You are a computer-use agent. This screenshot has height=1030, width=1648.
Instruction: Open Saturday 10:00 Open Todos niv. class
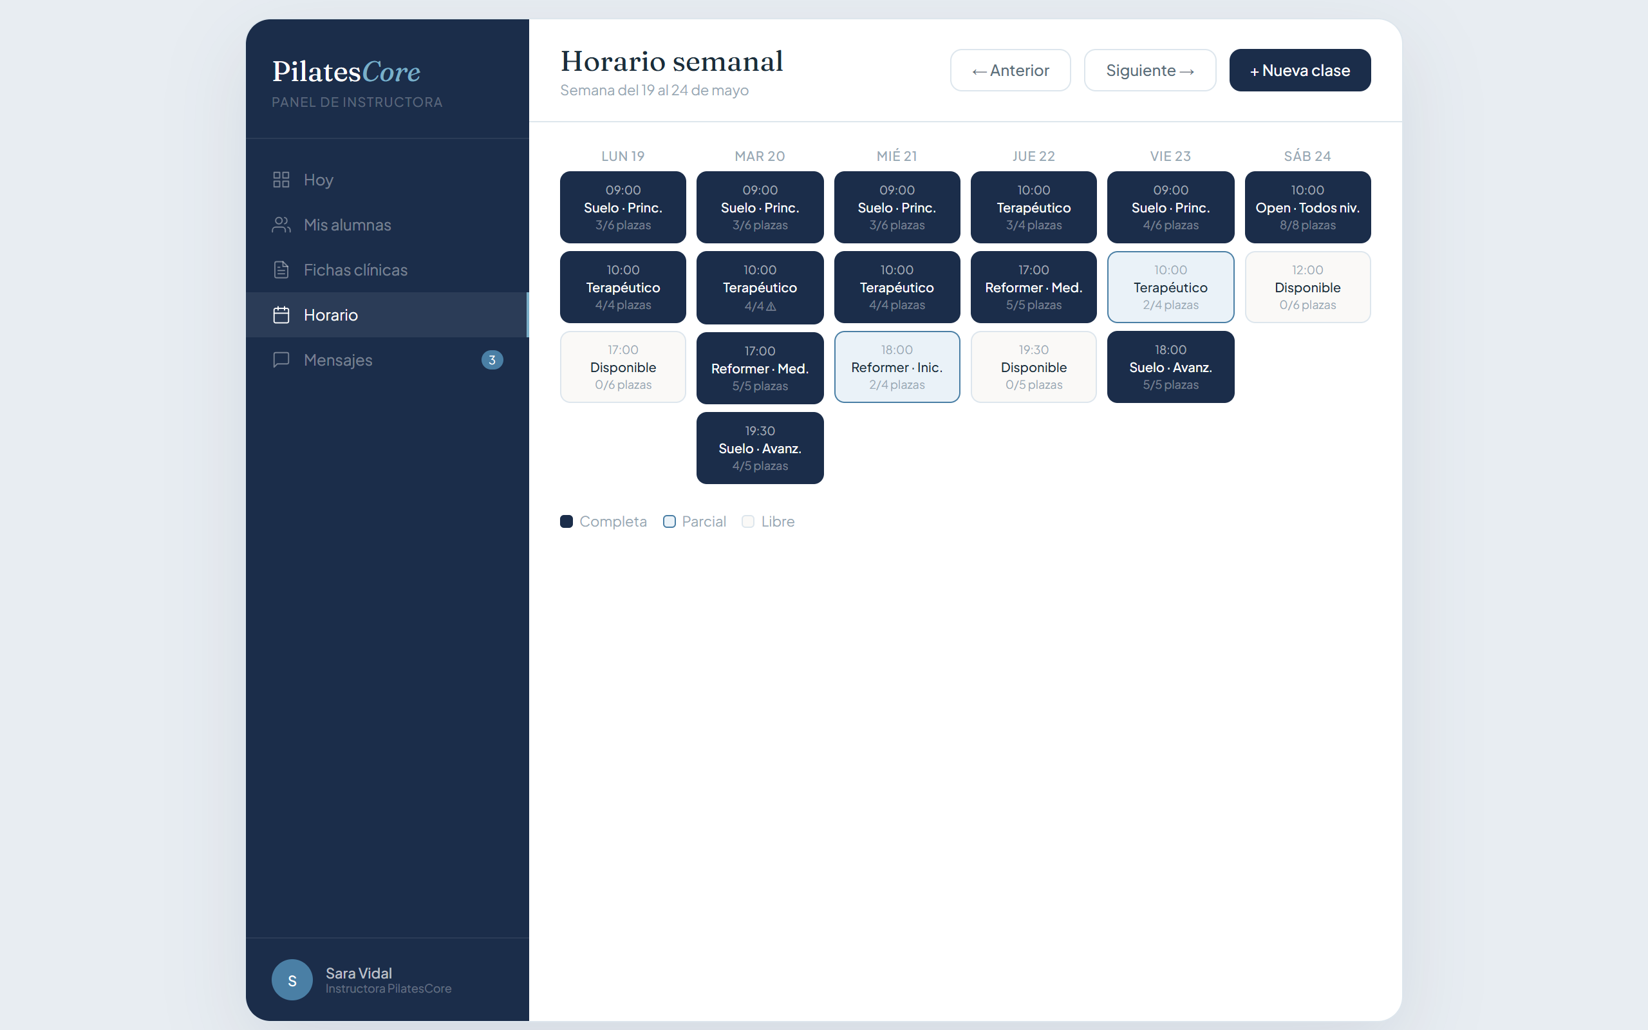point(1307,207)
